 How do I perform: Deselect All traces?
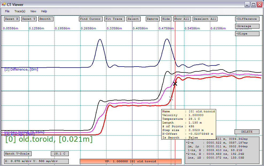click(x=205, y=19)
